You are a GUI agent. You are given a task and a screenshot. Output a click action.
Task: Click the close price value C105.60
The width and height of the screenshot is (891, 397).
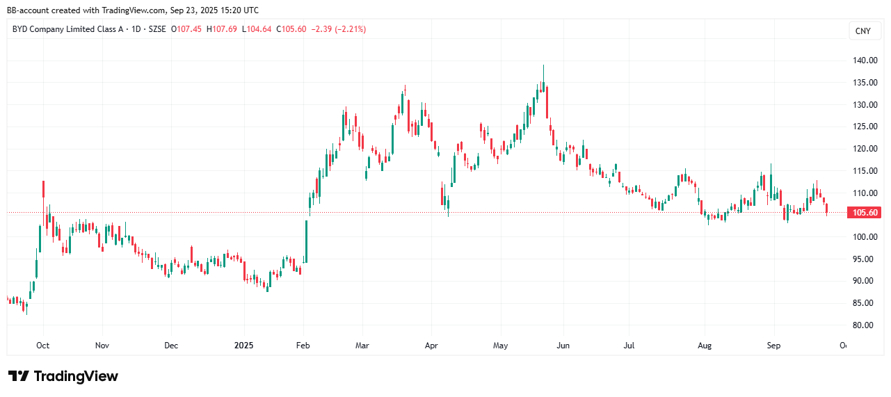(x=292, y=29)
